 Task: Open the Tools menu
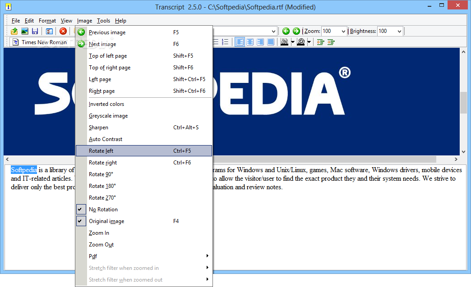(x=103, y=21)
